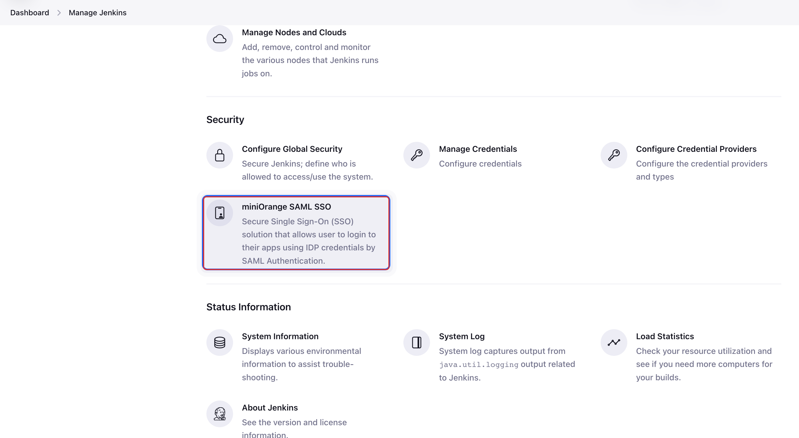Screen dimensions: 799x438
Task: Click the key icon beside Configure Credential Providers
Action: pos(614,155)
